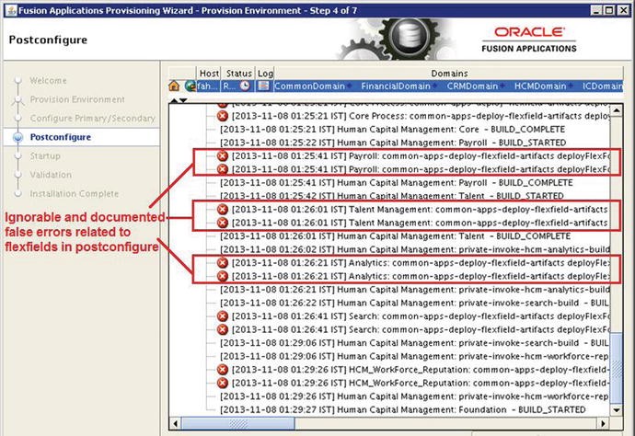Image resolution: width=635 pixels, height=436 pixels.
Task: Click the truncated host name cell "fah..."
Action: [x=208, y=86]
